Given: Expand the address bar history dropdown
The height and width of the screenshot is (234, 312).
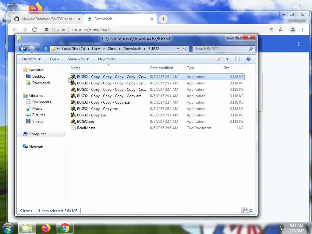Looking at the screenshot, I should click(178, 49).
